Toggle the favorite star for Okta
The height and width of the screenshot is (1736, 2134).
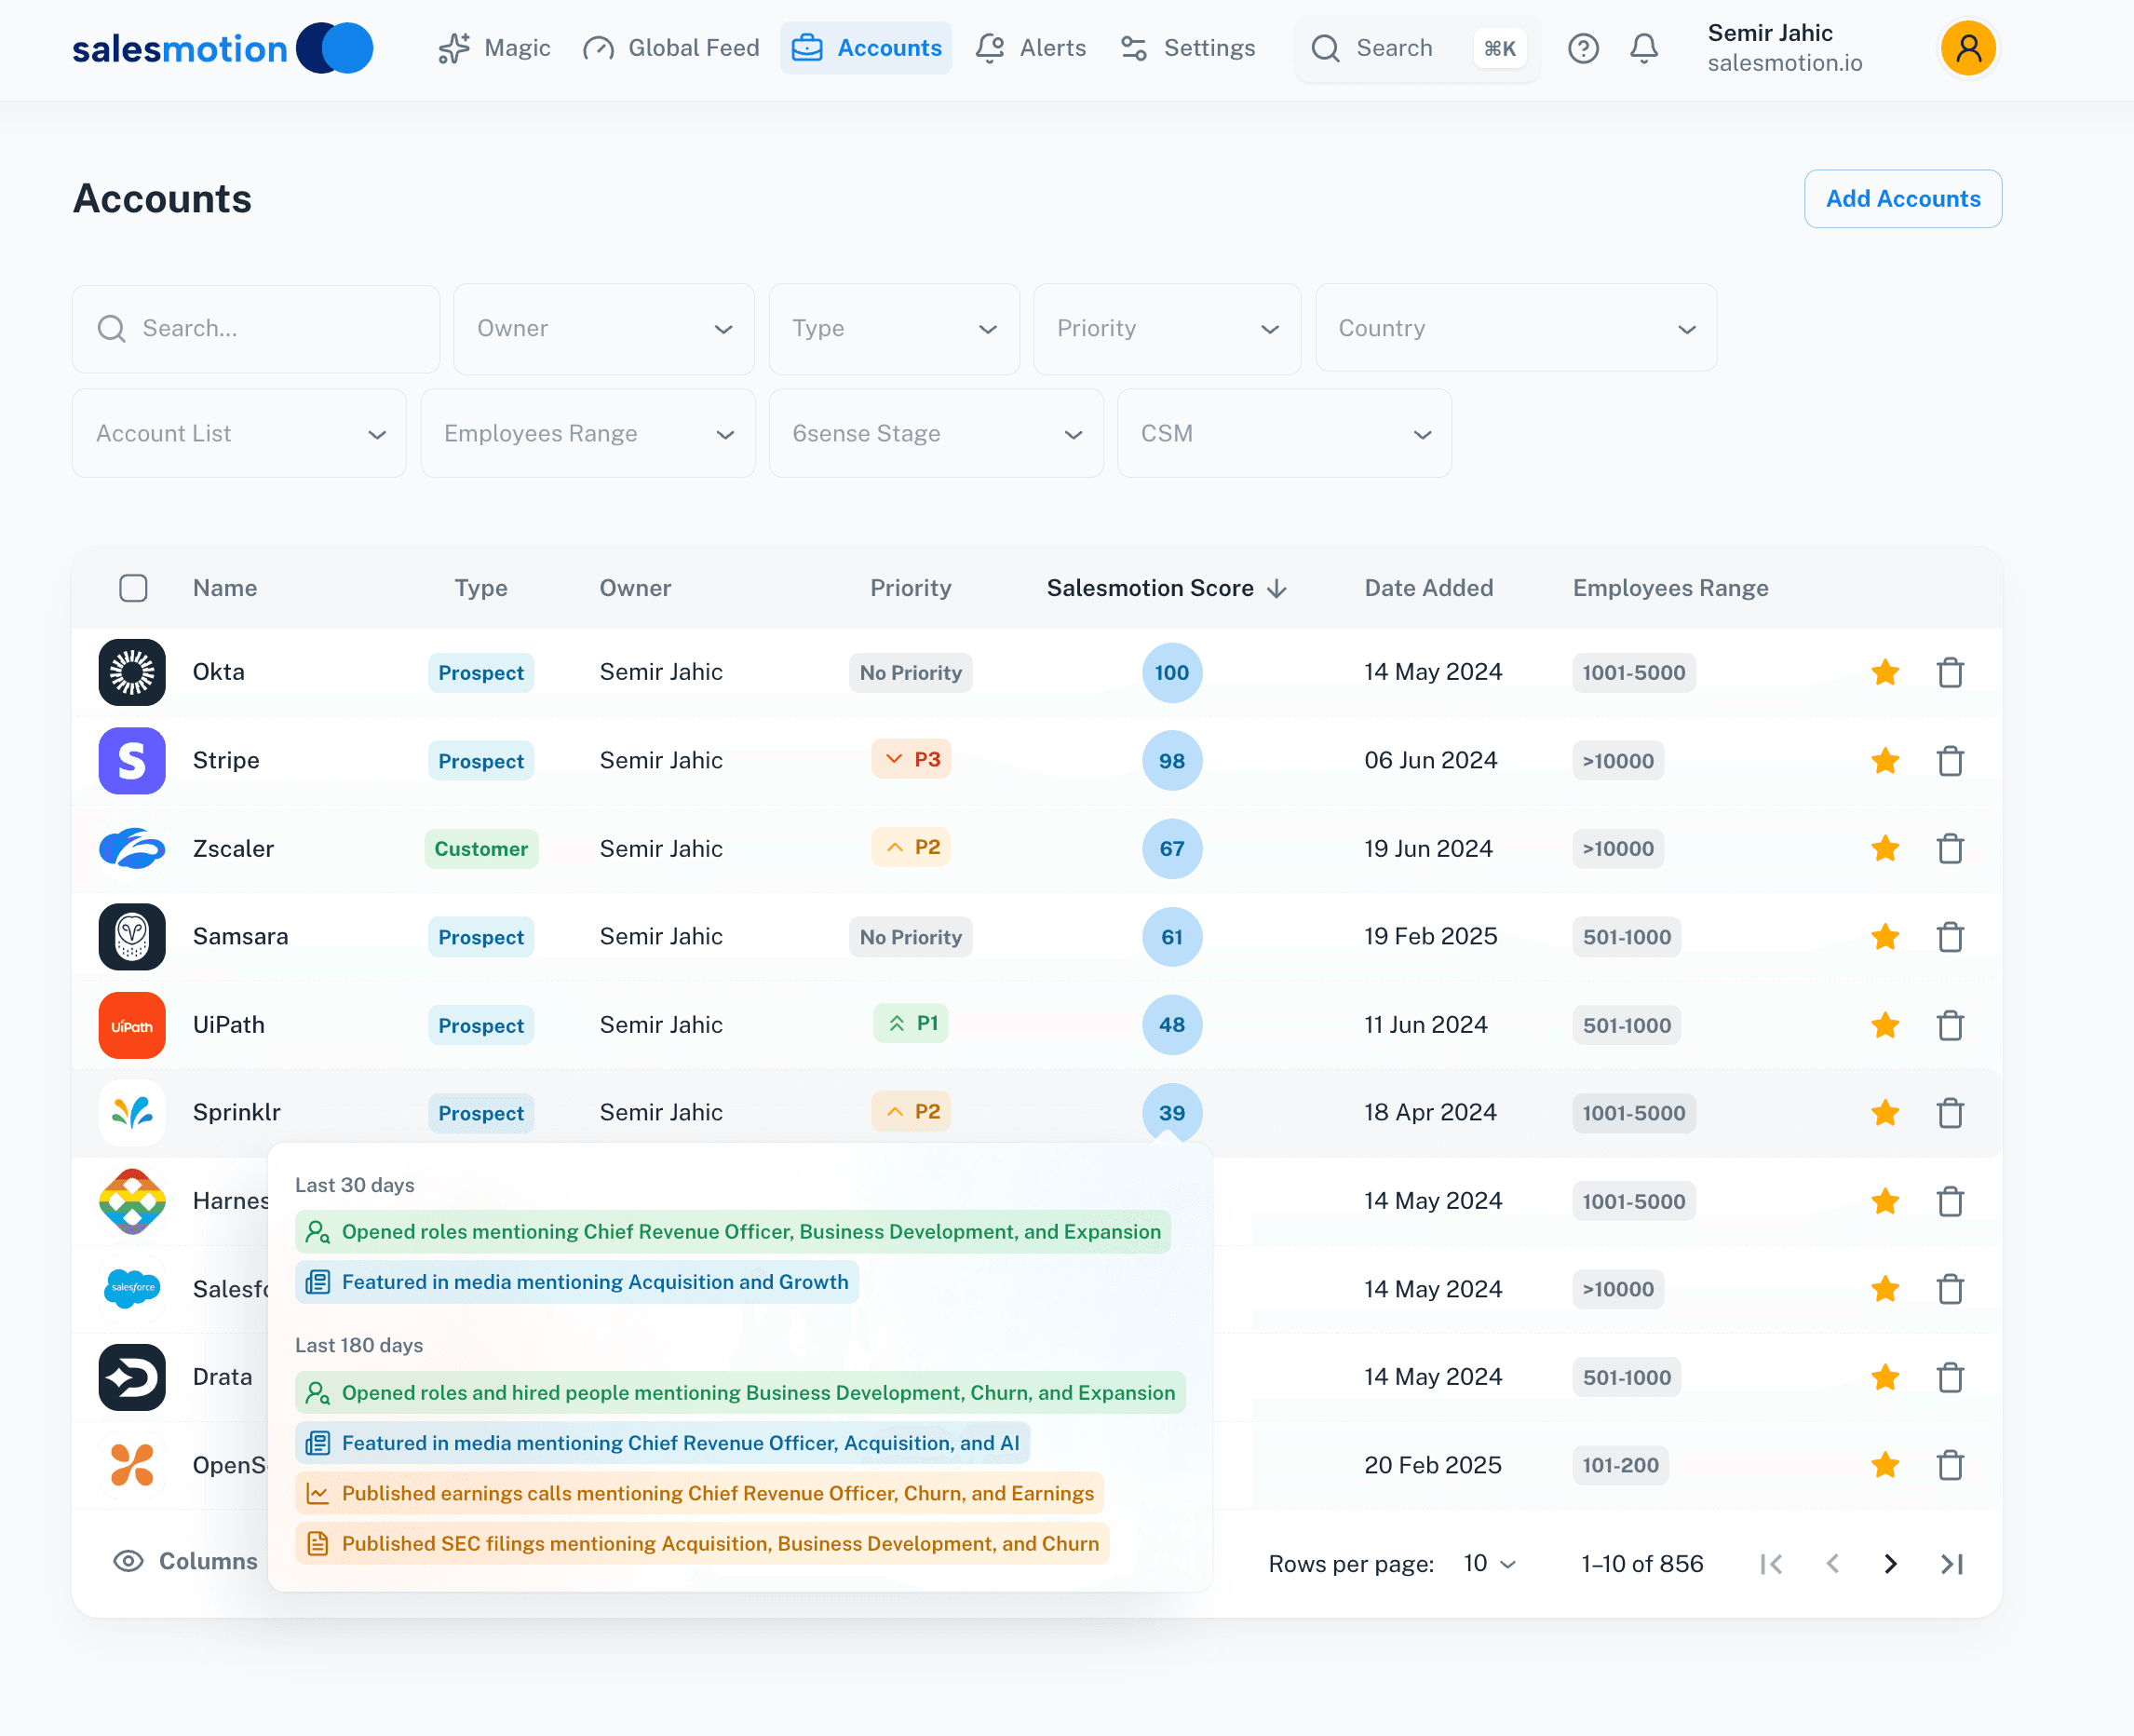(1884, 672)
